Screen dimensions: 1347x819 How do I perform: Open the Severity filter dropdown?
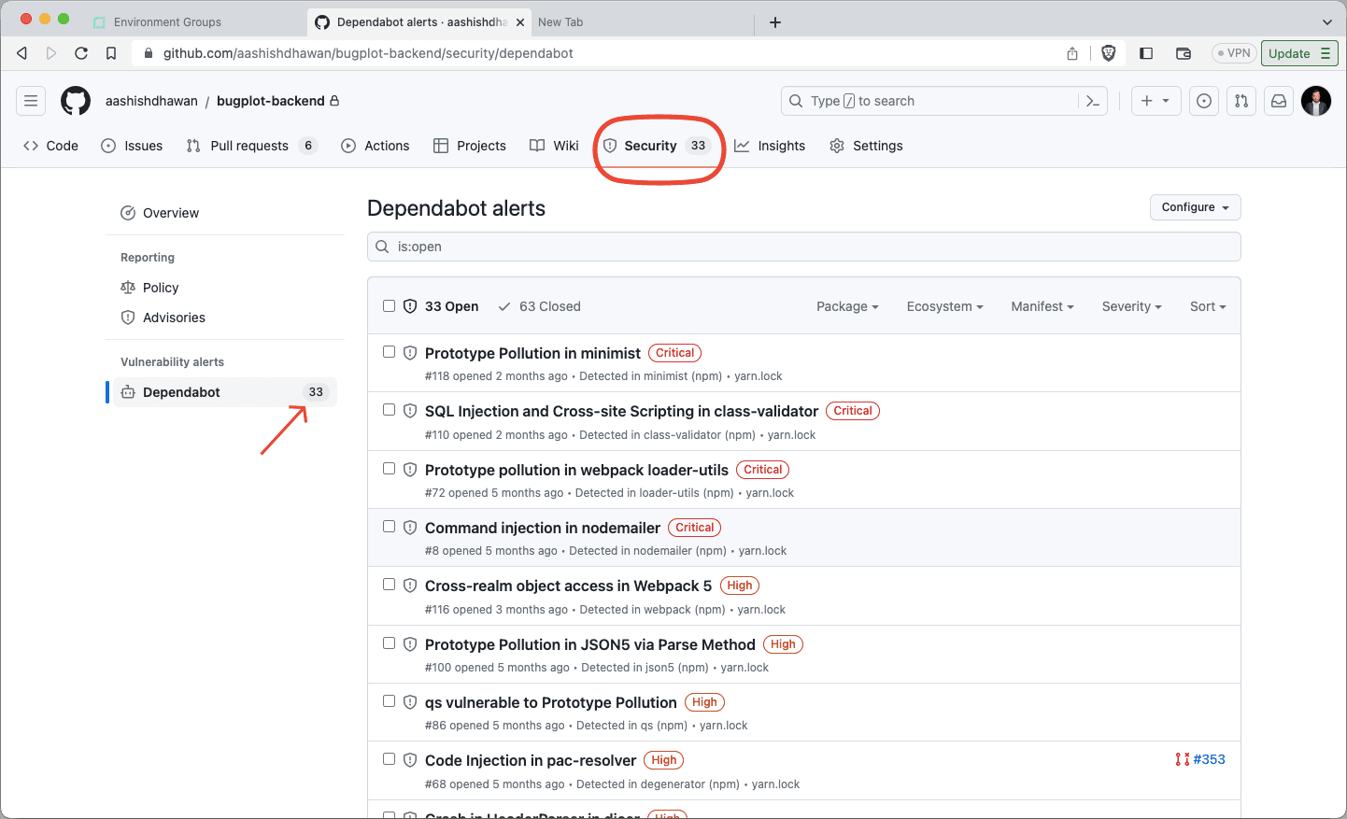1131,305
